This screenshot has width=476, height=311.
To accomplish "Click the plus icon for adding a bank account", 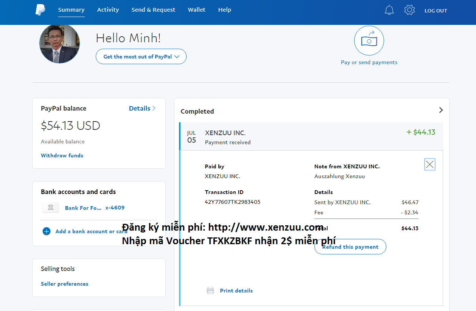I will coord(47,231).
